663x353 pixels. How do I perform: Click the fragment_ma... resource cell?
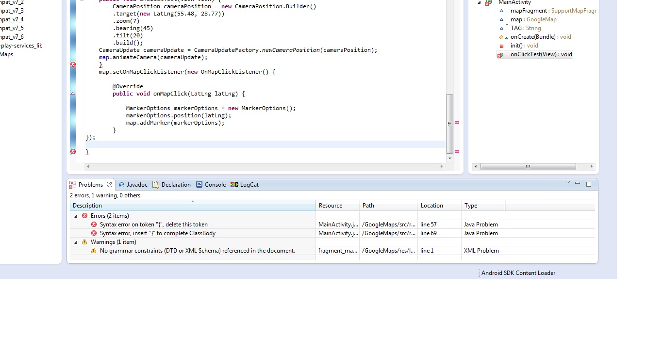[x=338, y=251]
